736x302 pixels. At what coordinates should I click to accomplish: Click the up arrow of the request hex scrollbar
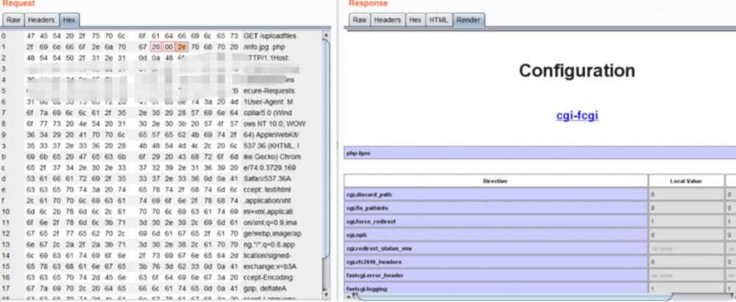[328, 35]
